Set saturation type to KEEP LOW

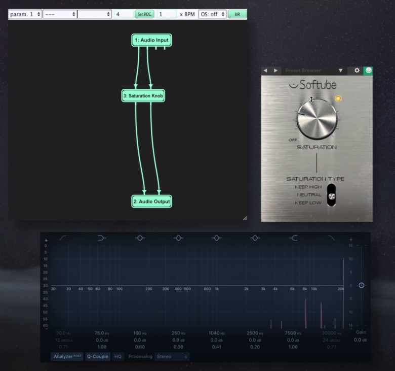click(x=308, y=203)
